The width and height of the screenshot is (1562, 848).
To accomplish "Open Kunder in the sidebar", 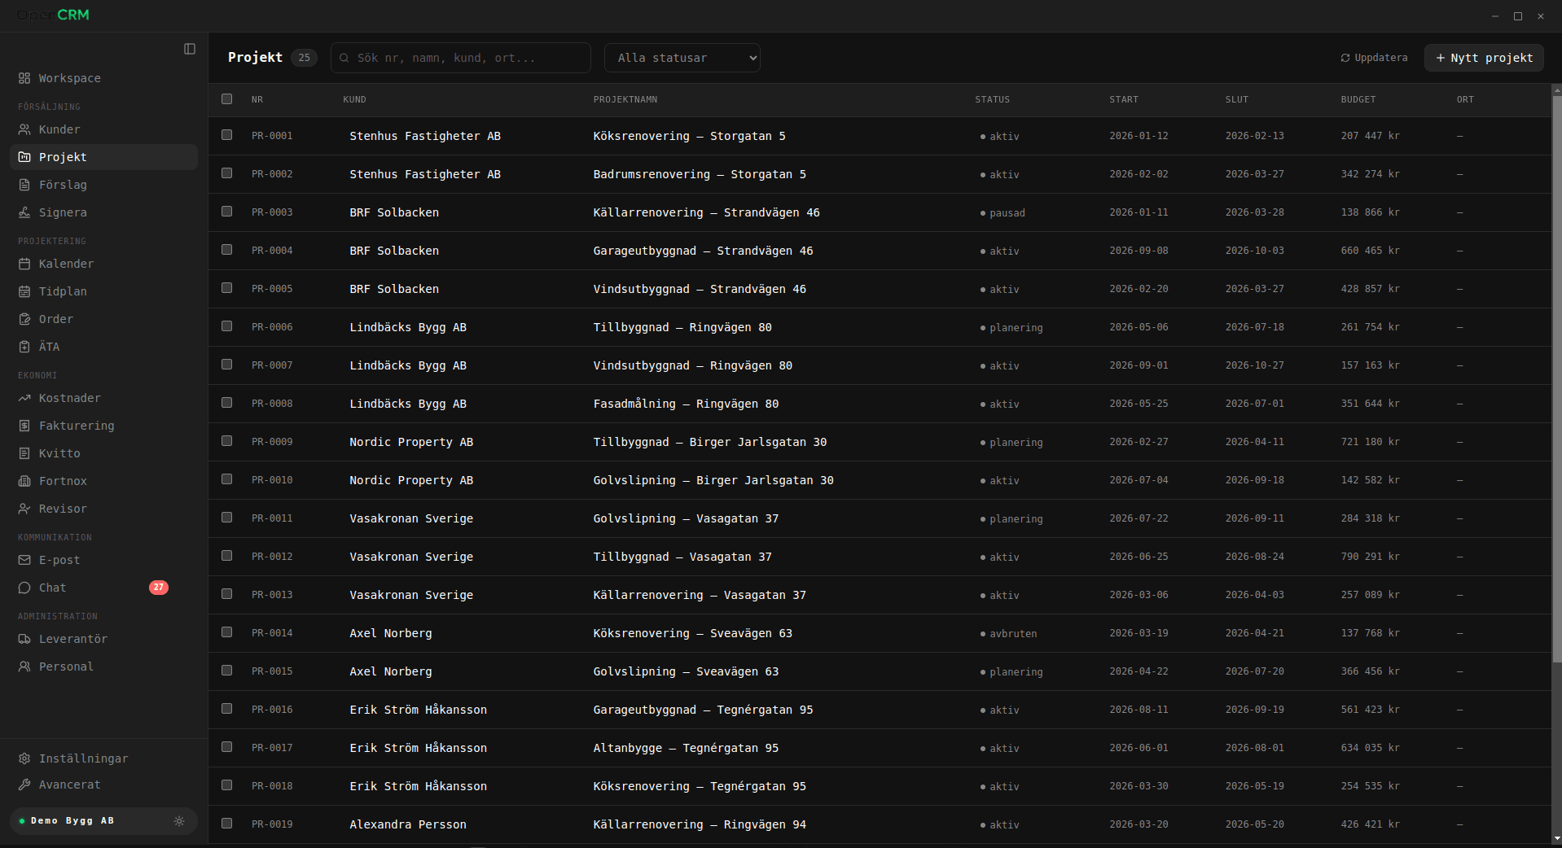I will 103,129.
